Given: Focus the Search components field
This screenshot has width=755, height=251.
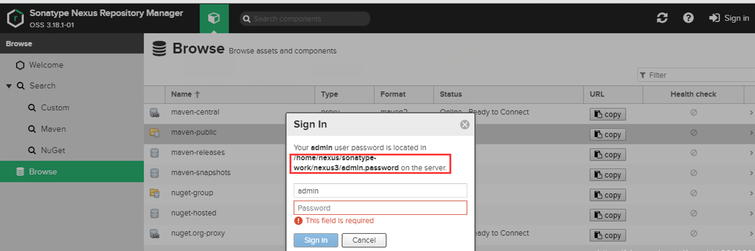Looking at the screenshot, I should coord(305,19).
